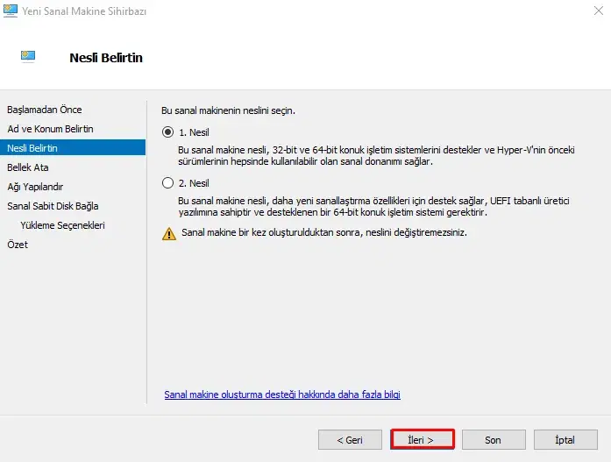
Task: Go back with the < Geri button
Action: click(x=350, y=440)
